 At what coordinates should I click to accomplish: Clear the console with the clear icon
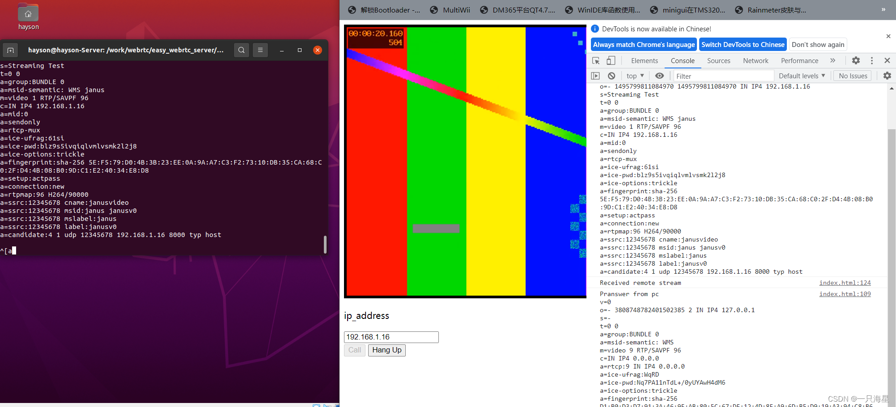pyautogui.click(x=611, y=76)
